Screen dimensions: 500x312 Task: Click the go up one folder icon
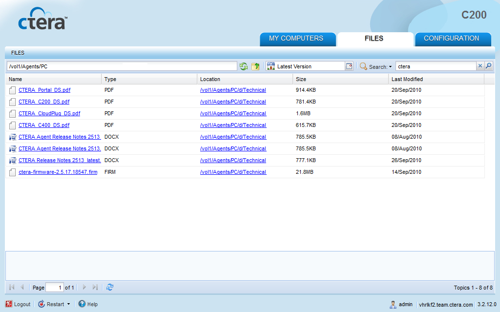coord(255,66)
